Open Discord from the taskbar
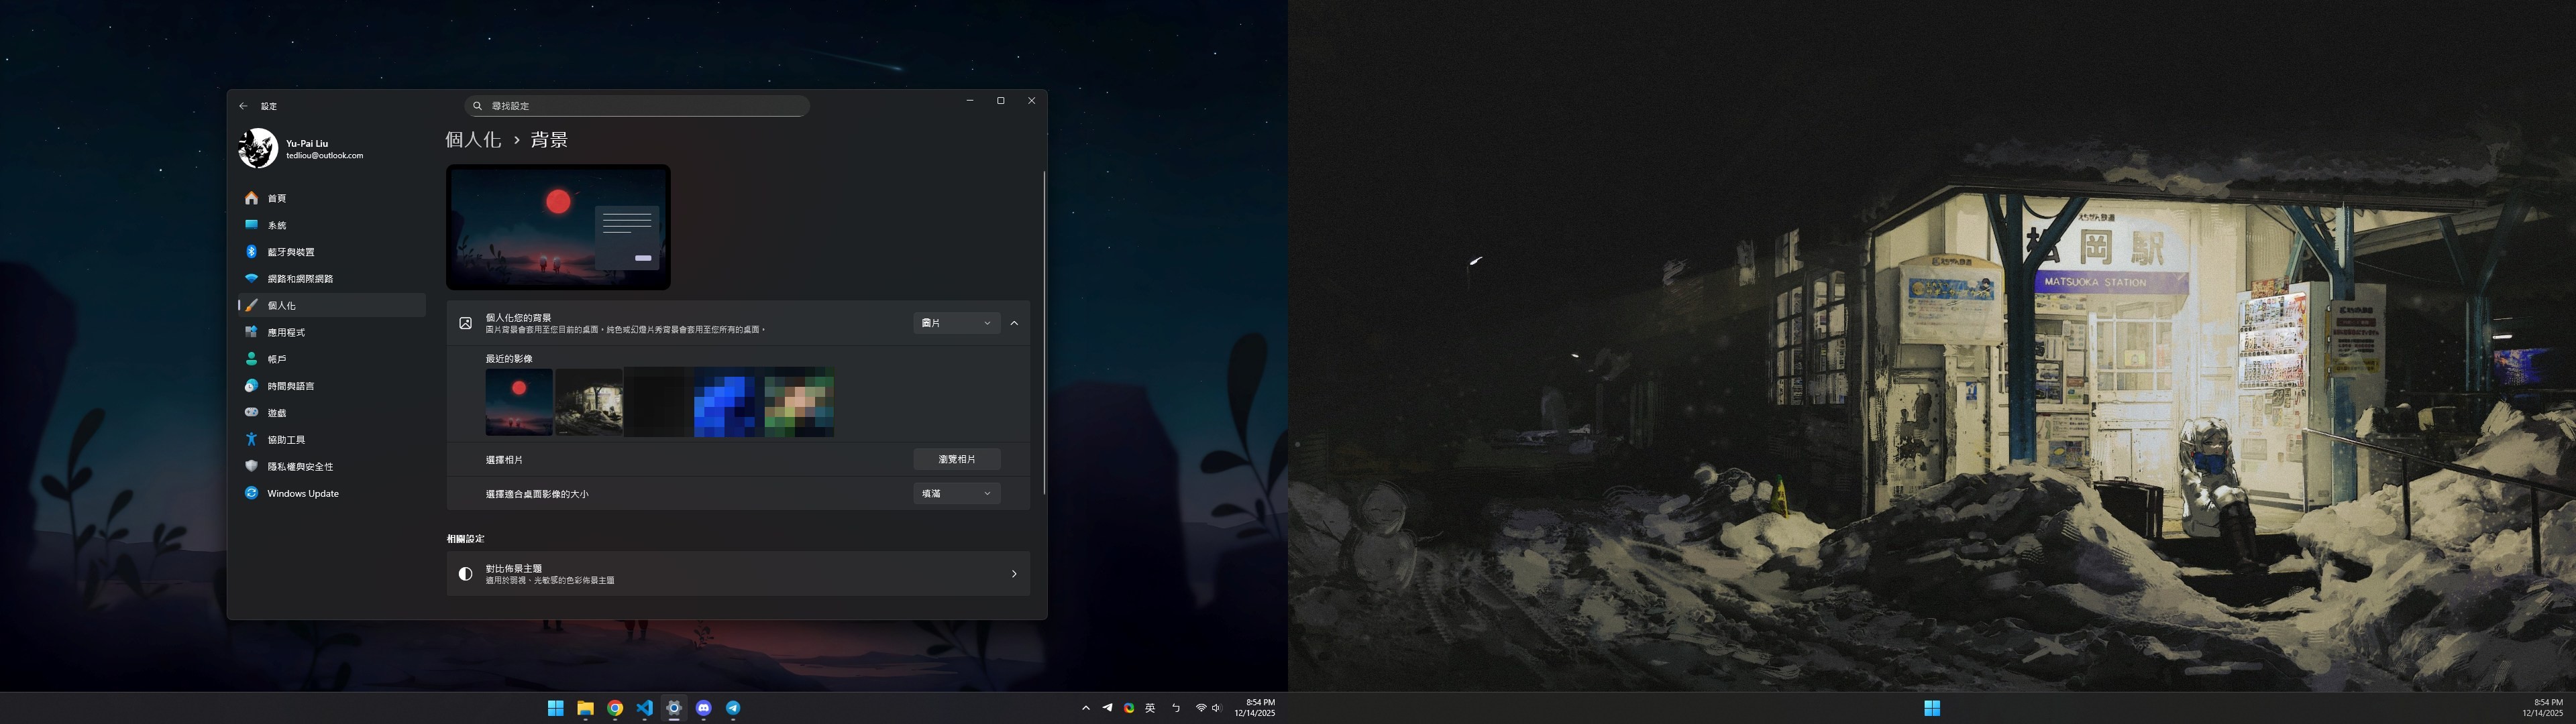The image size is (2576, 724). 703,708
